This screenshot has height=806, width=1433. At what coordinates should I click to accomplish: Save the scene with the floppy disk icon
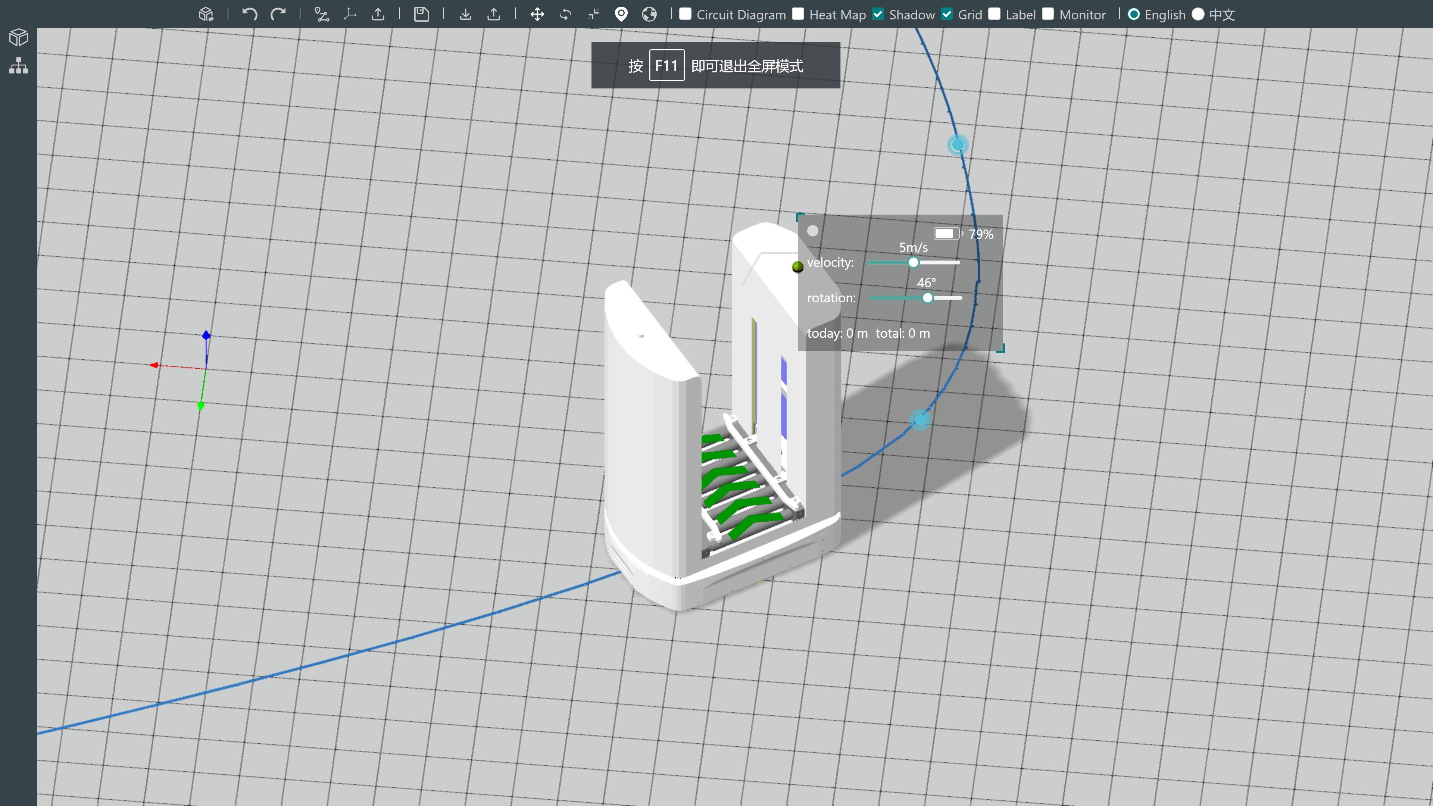pos(422,15)
